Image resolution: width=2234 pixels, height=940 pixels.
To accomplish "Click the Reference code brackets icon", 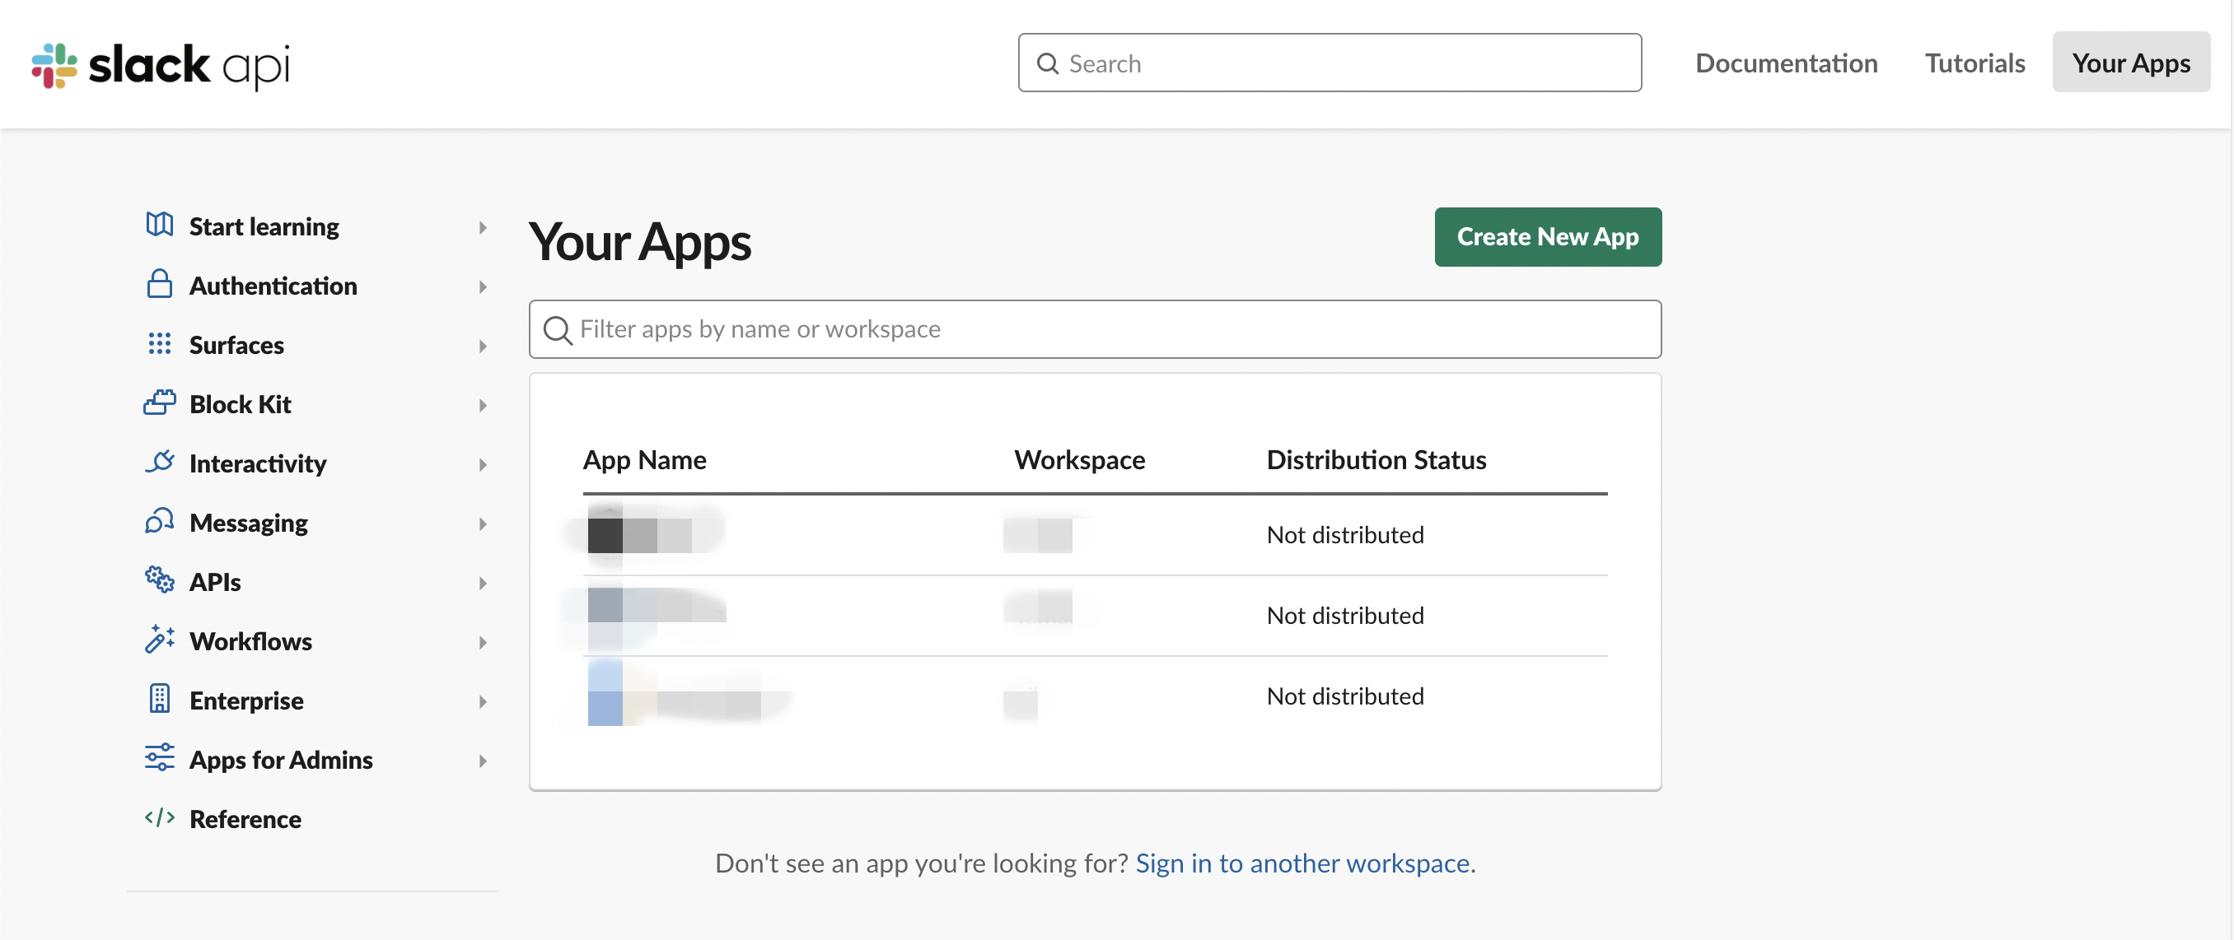I will click(160, 818).
